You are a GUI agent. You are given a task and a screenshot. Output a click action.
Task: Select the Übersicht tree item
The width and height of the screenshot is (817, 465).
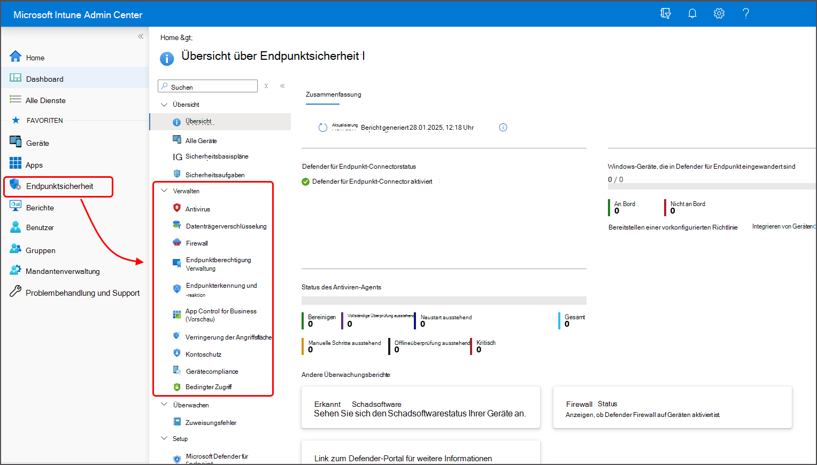point(220,122)
